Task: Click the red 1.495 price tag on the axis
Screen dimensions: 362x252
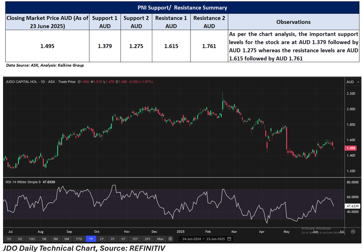Action: [350, 148]
